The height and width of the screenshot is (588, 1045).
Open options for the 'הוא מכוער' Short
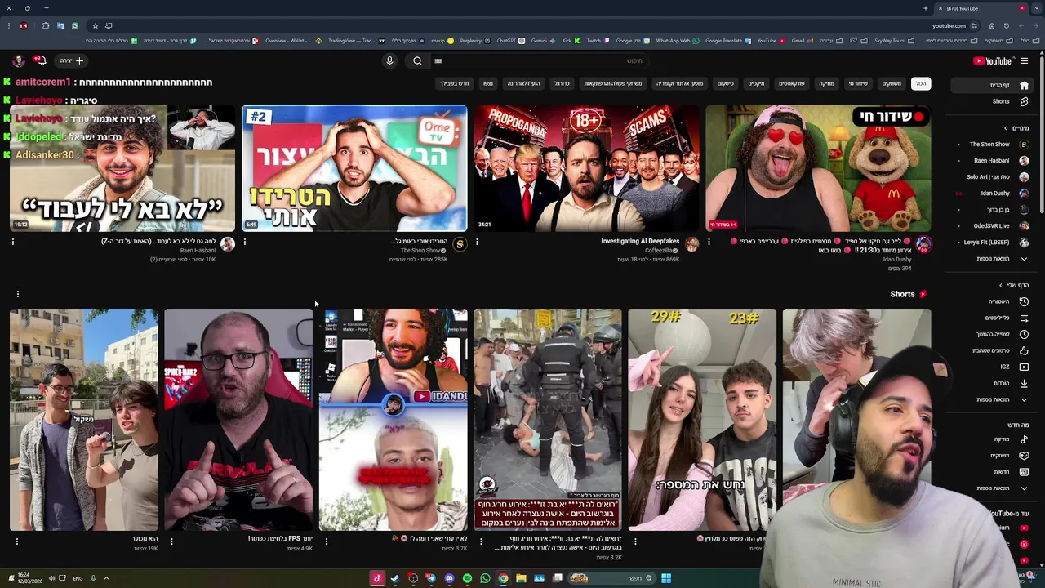pos(16,541)
